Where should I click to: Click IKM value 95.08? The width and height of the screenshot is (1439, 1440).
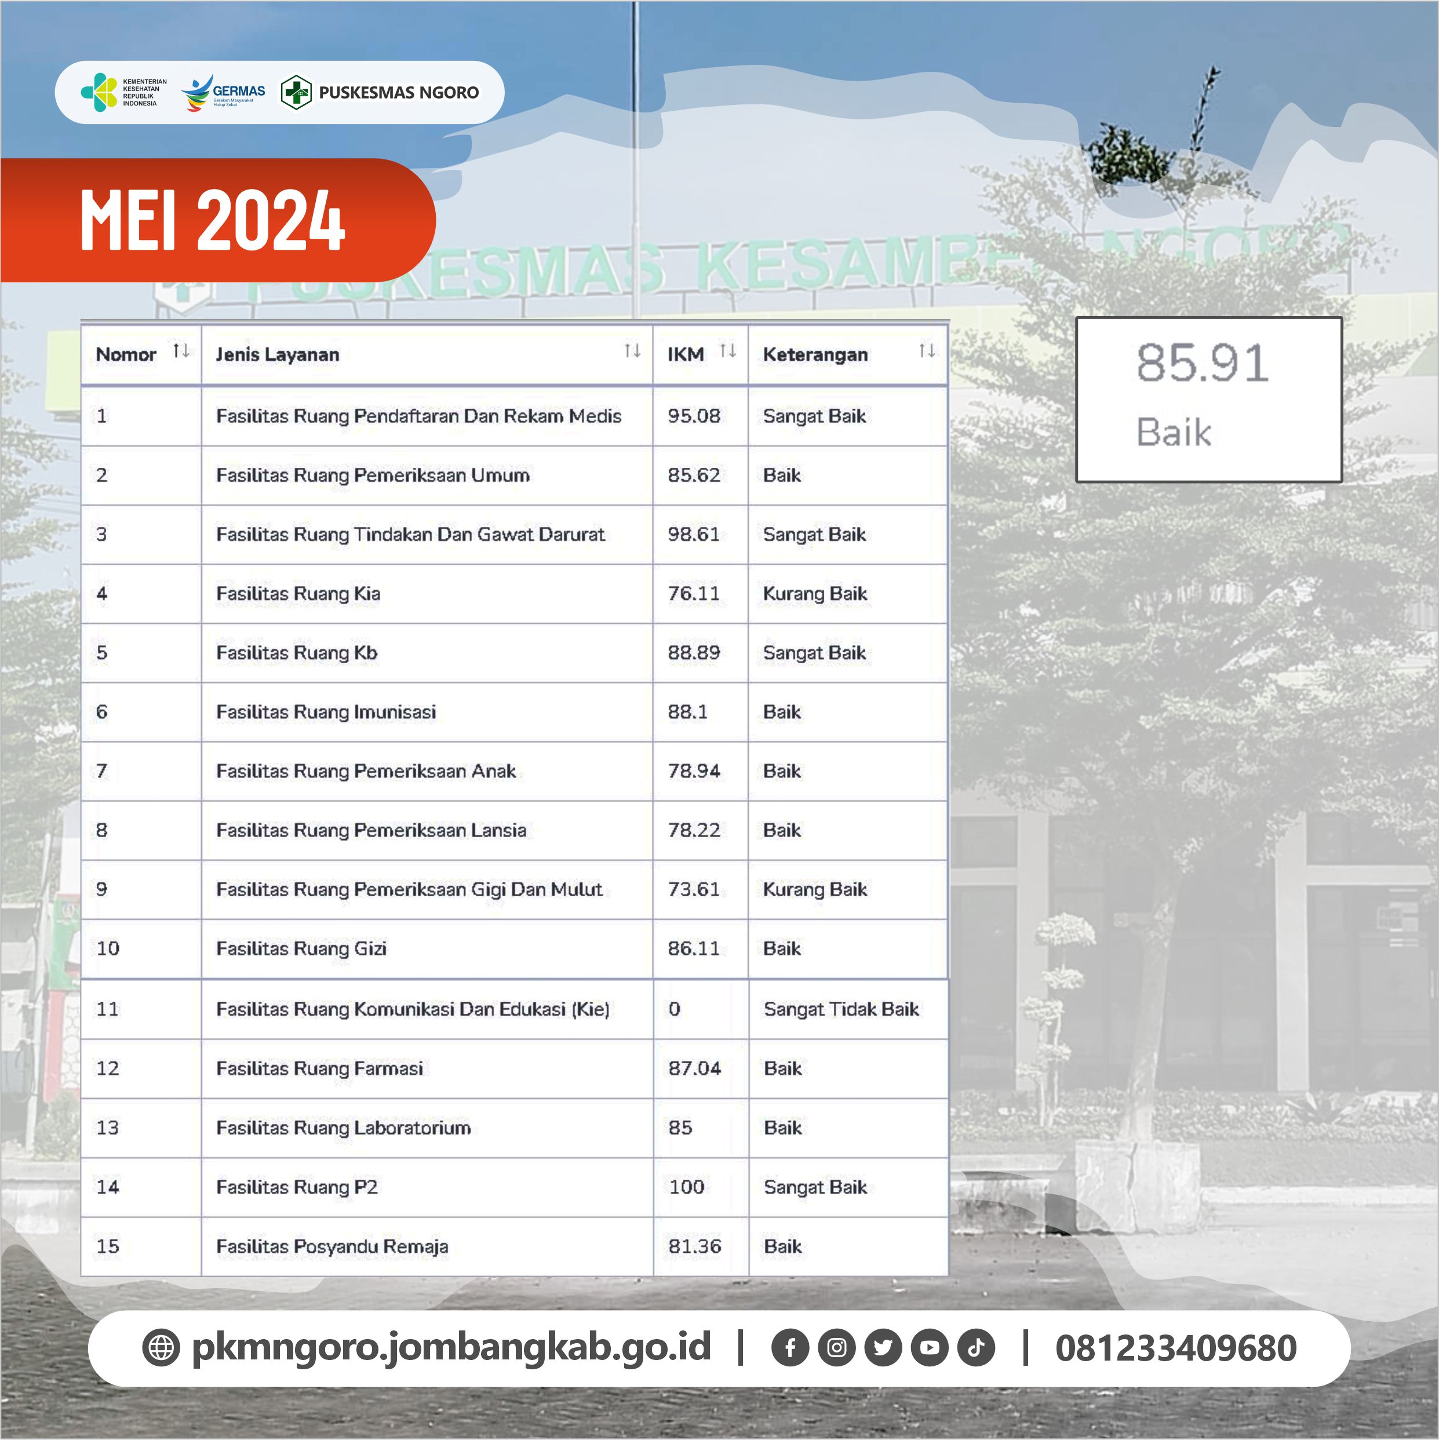pyautogui.click(x=694, y=416)
